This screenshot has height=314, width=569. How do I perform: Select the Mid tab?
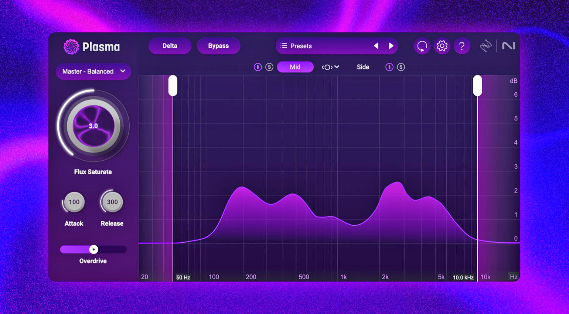pyautogui.click(x=295, y=67)
